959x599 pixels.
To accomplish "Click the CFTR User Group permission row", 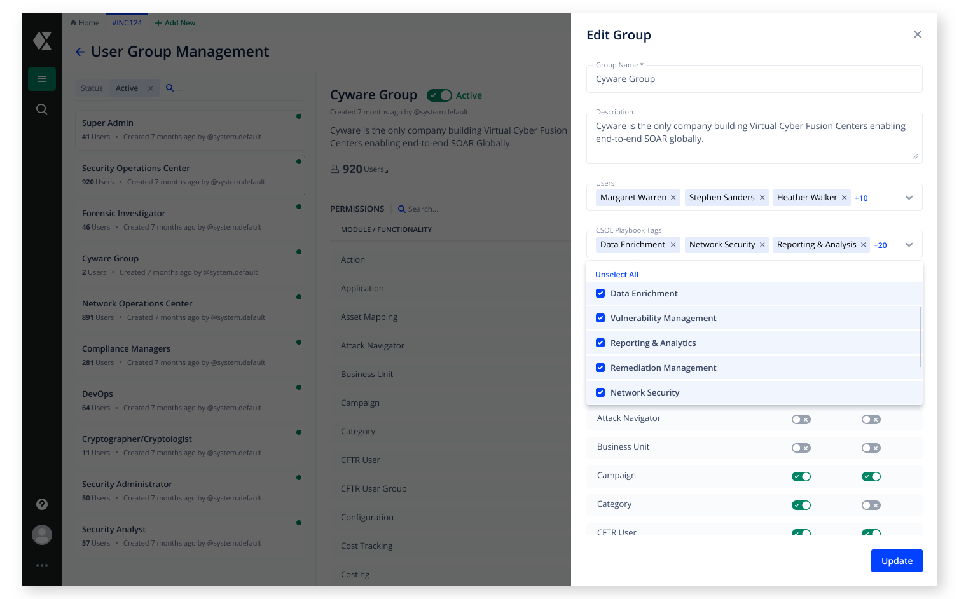I will (x=450, y=489).
